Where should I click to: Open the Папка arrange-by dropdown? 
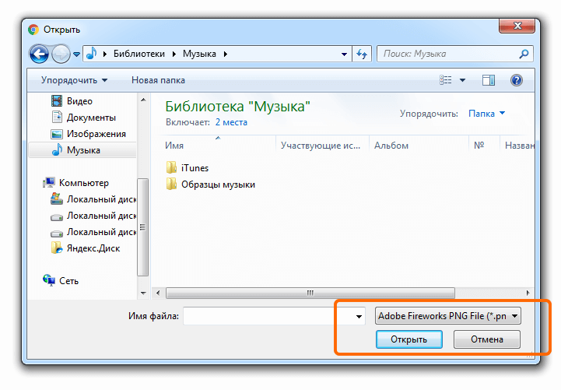tap(486, 114)
